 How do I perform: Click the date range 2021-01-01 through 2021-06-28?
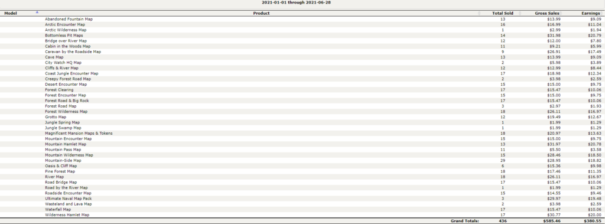pyautogui.click(x=297, y=2)
